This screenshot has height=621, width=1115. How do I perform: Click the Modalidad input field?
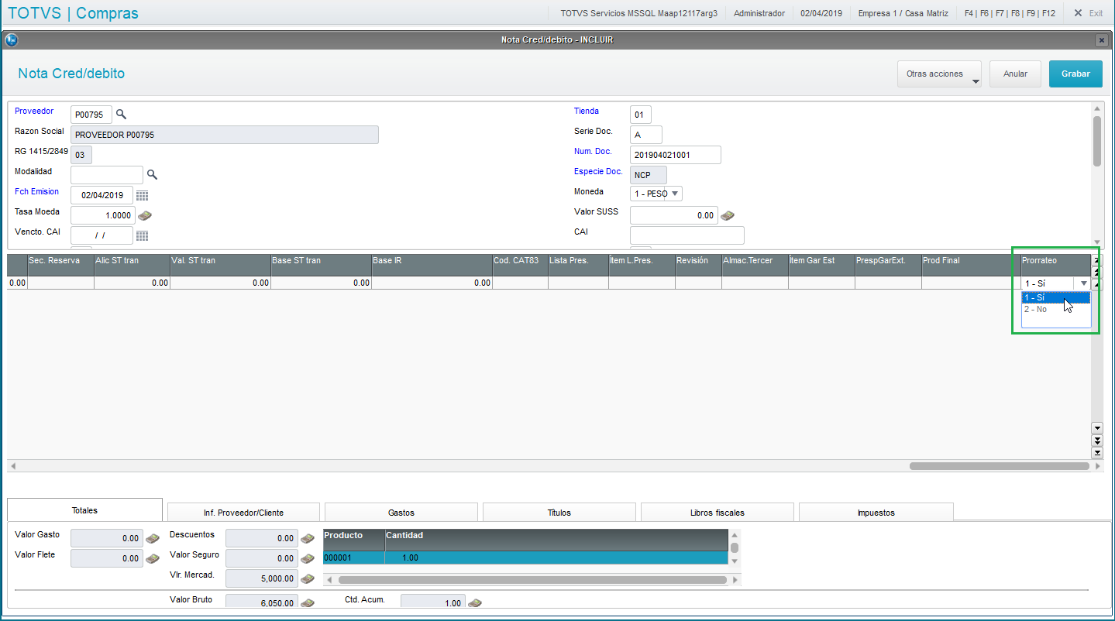pos(107,175)
